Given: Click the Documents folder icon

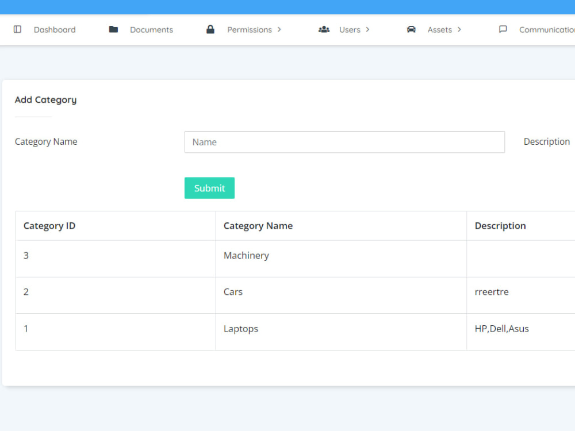Looking at the screenshot, I should tap(113, 29).
